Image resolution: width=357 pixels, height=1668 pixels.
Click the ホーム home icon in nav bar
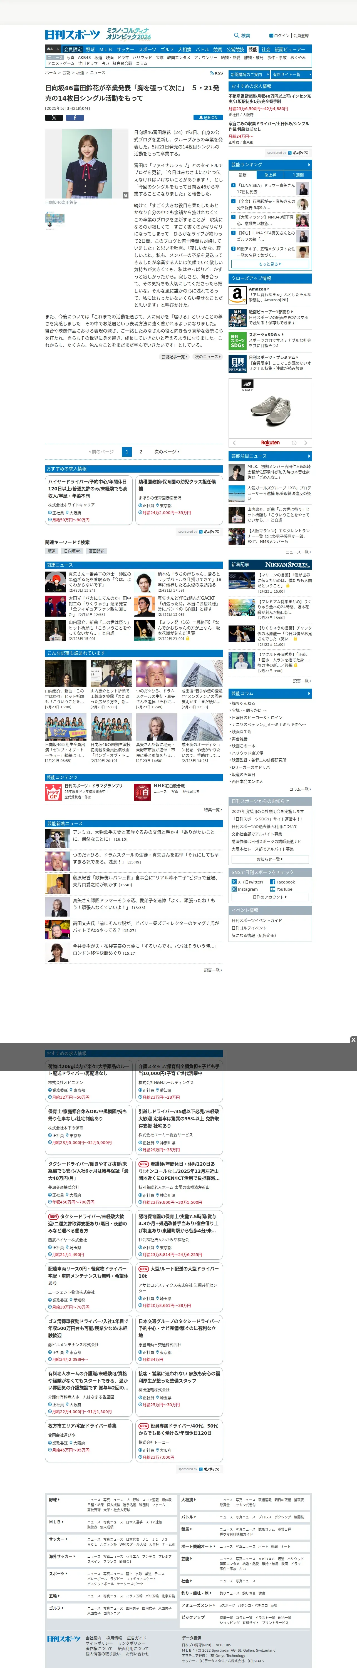(x=53, y=49)
